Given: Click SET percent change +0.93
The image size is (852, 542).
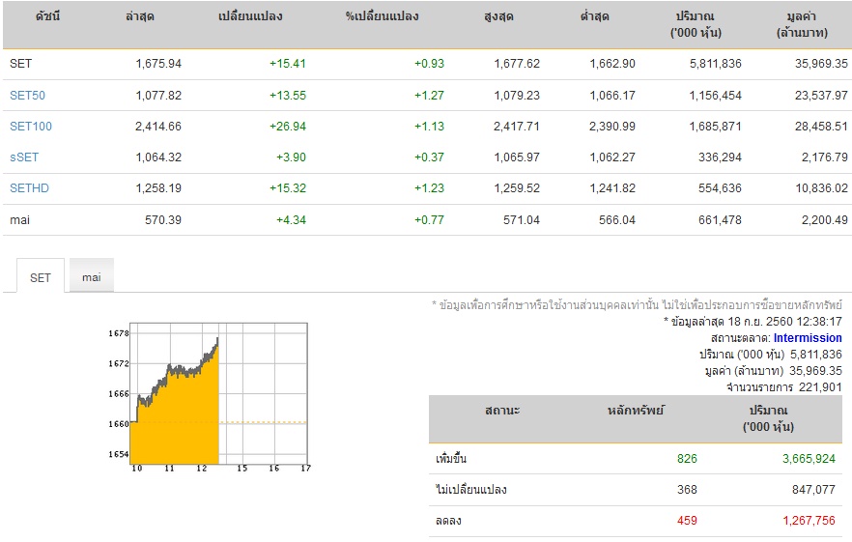Looking at the screenshot, I should 429,64.
